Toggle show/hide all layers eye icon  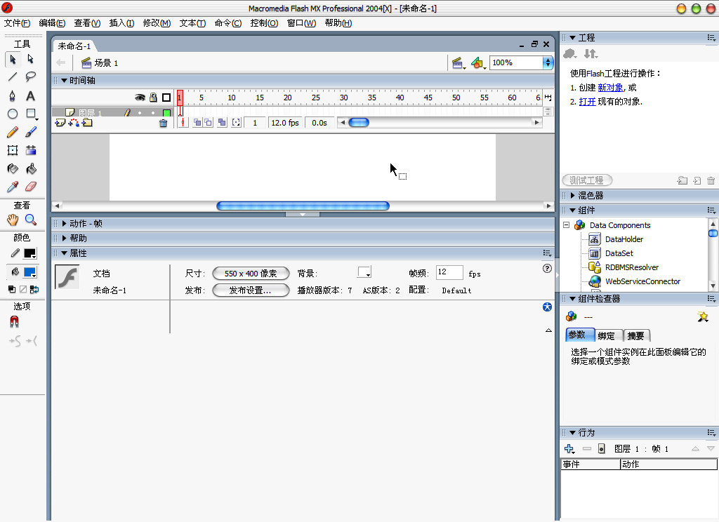pos(140,97)
